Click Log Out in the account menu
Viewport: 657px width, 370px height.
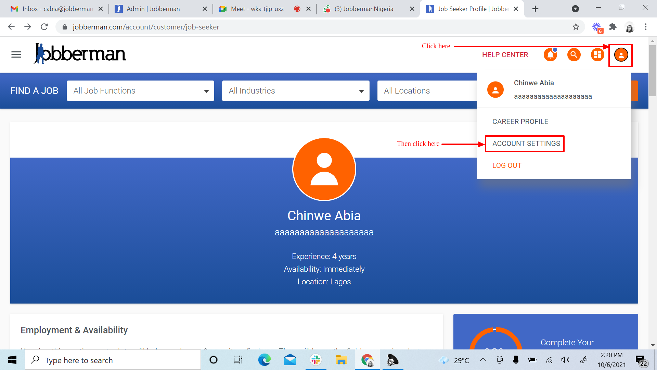coord(507,165)
